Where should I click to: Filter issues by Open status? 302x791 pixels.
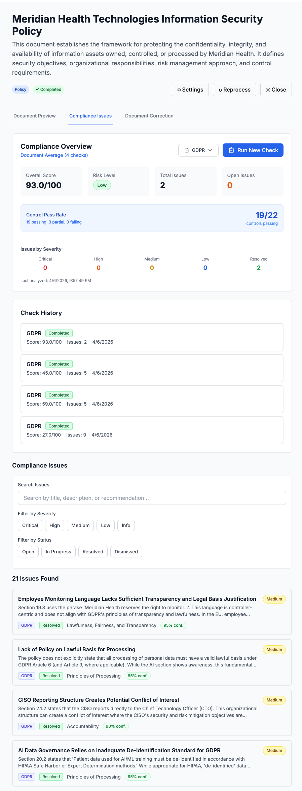tap(28, 552)
